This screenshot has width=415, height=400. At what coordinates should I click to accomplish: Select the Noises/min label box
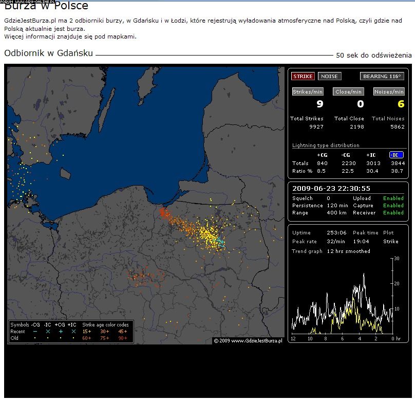pos(389,92)
